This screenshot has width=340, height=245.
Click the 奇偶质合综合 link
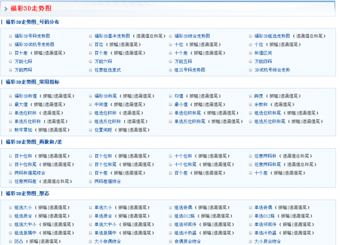pos(188,241)
